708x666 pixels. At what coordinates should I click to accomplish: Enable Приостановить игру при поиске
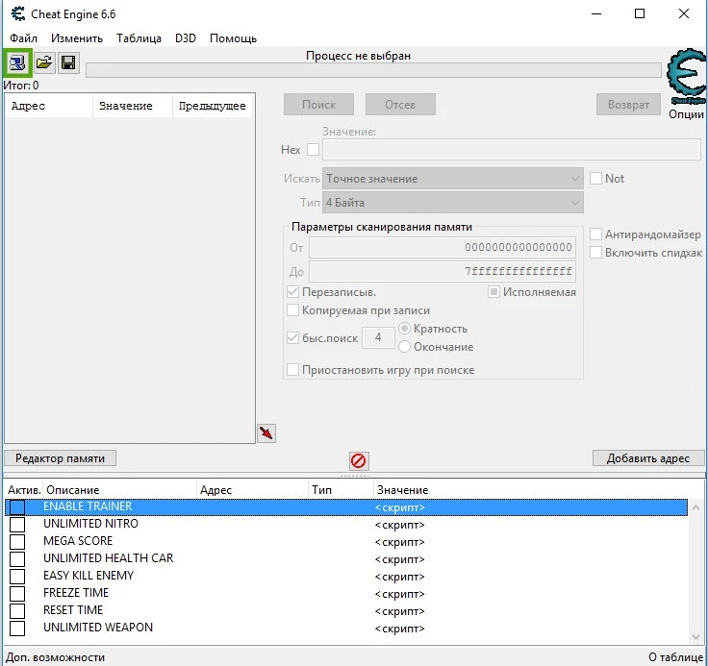click(292, 370)
